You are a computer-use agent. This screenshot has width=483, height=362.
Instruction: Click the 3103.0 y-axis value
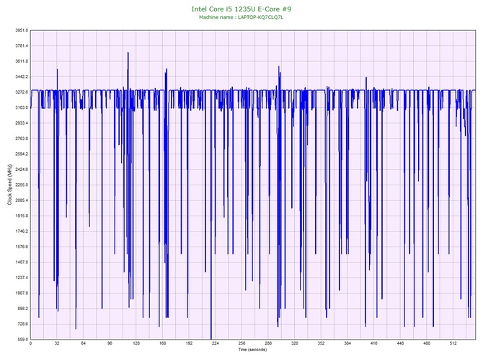[x=22, y=108]
